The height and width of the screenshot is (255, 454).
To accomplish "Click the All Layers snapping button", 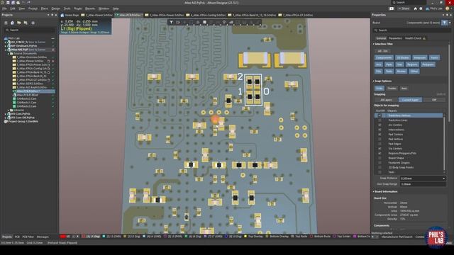I will point(386,100).
